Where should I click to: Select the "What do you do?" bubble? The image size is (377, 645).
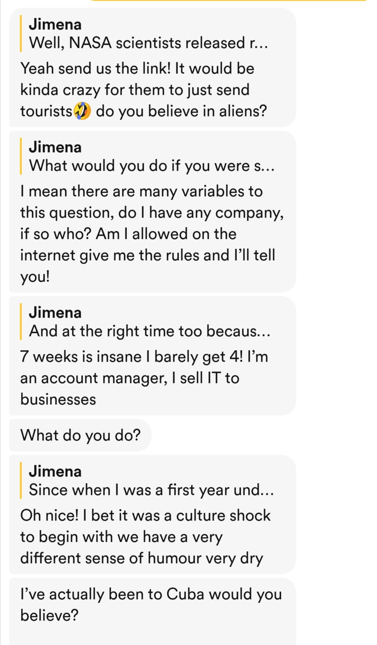click(x=80, y=435)
